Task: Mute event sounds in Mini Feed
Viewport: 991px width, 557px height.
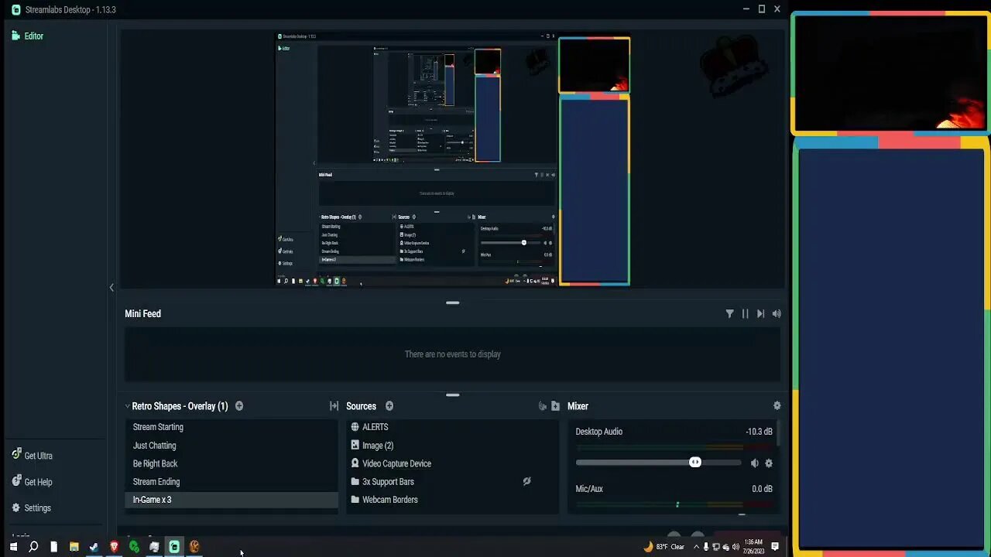Action: pos(777,313)
